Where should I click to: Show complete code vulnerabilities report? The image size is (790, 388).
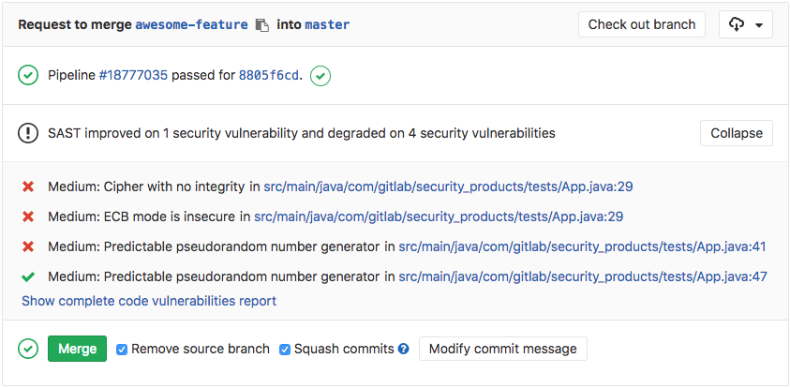click(149, 301)
